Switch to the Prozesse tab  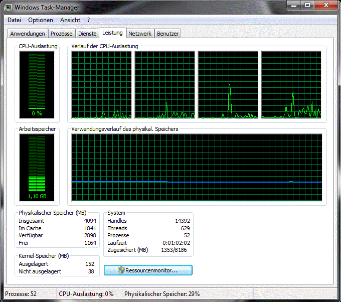61,34
